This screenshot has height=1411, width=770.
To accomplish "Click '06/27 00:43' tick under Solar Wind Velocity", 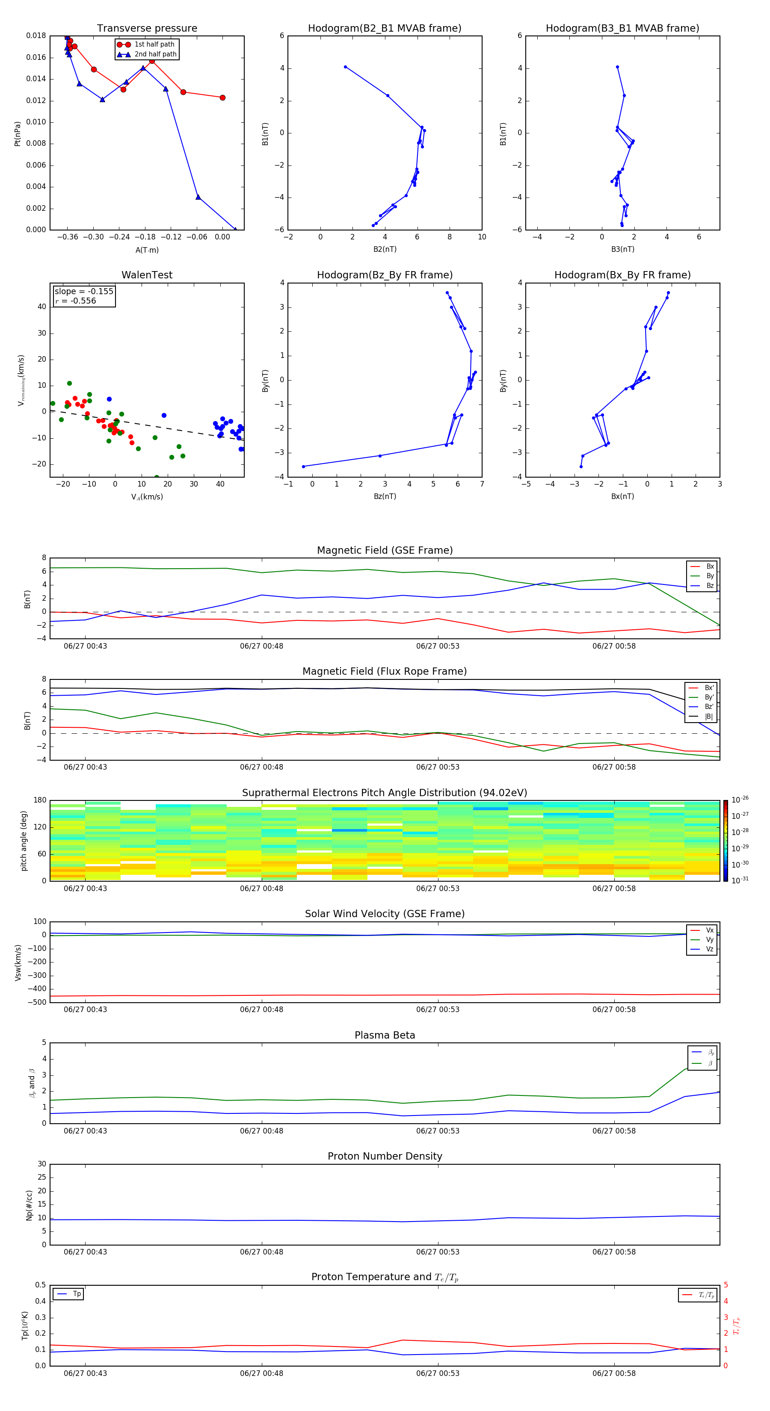I will [85, 1010].
